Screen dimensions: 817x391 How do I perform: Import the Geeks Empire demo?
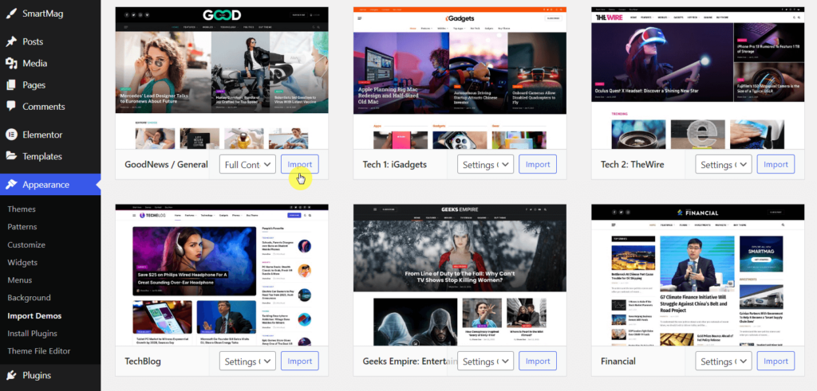pyautogui.click(x=538, y=361)
